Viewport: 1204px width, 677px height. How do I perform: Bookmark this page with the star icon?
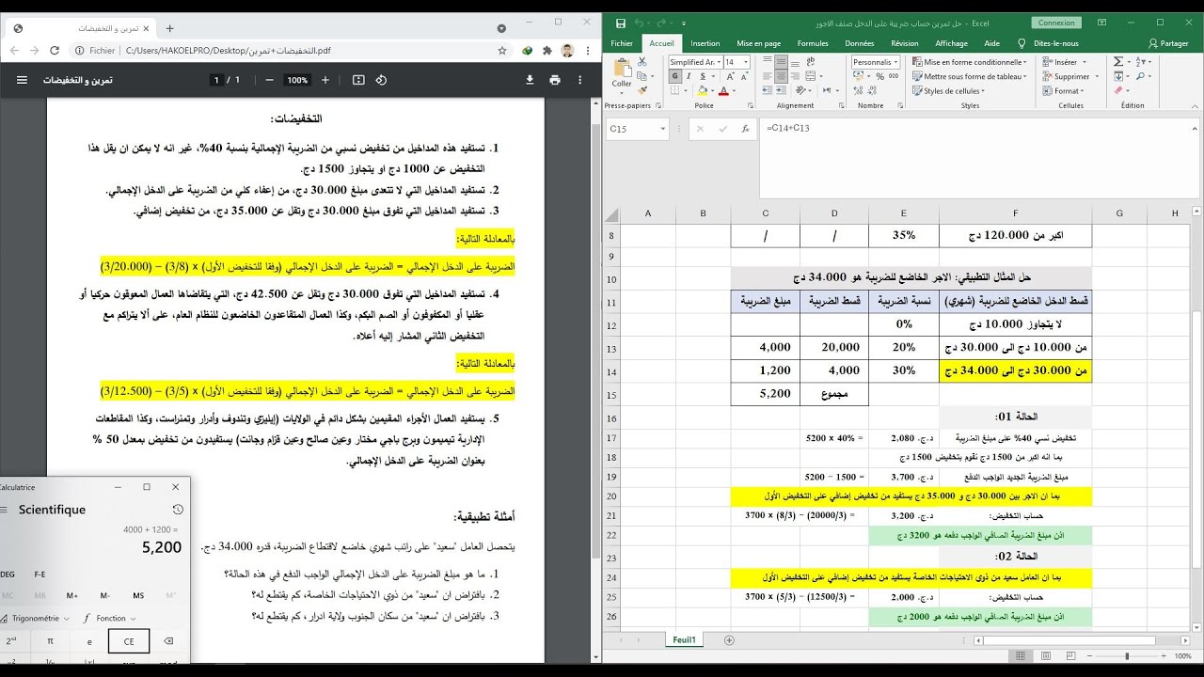(x=502, y=51)
